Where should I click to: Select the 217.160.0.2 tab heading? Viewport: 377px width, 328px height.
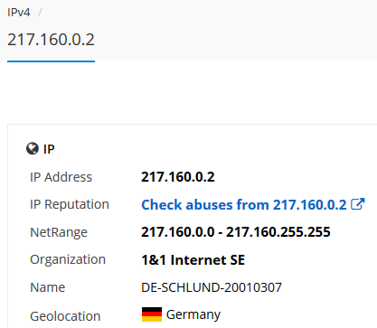tap(51, 40)
